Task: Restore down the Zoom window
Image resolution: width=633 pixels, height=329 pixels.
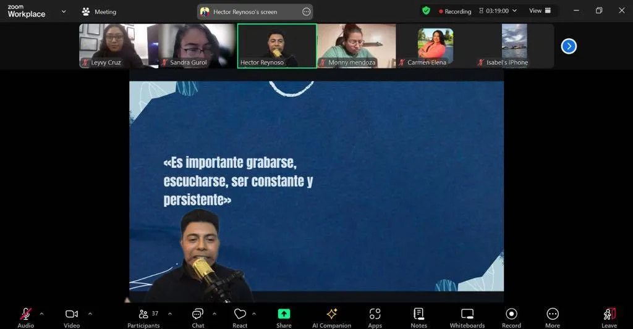Action: [x=599, y=11]
